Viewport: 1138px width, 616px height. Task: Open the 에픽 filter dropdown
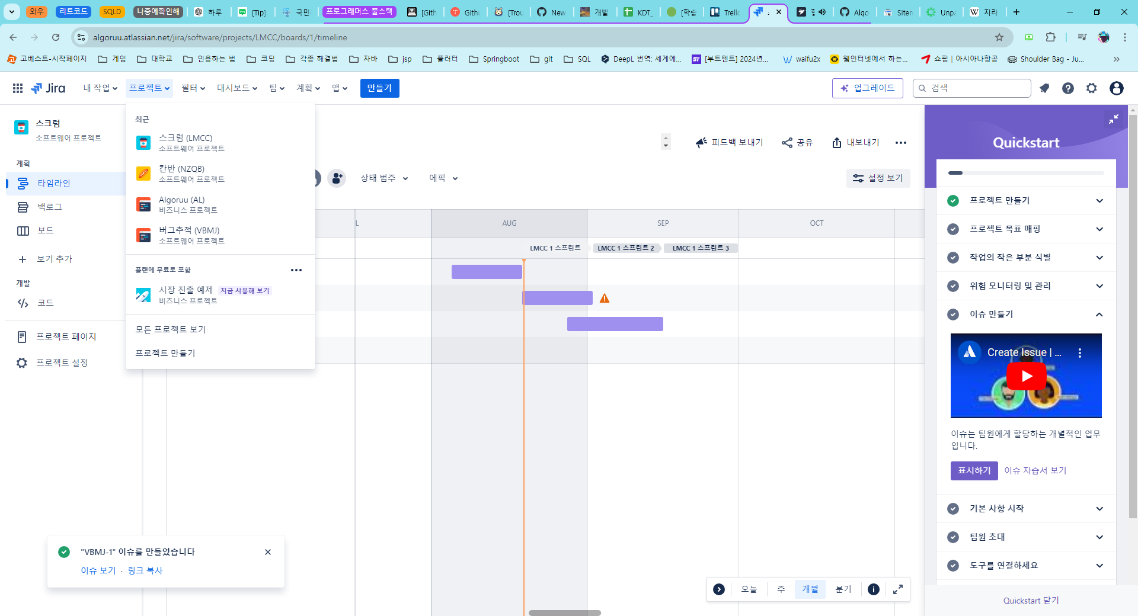click(444, 178)
